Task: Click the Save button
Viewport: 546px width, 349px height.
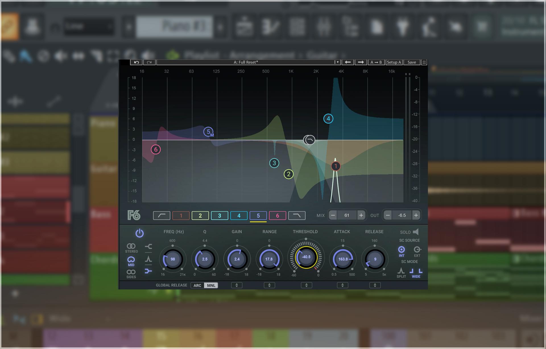Action: (411, 62)
